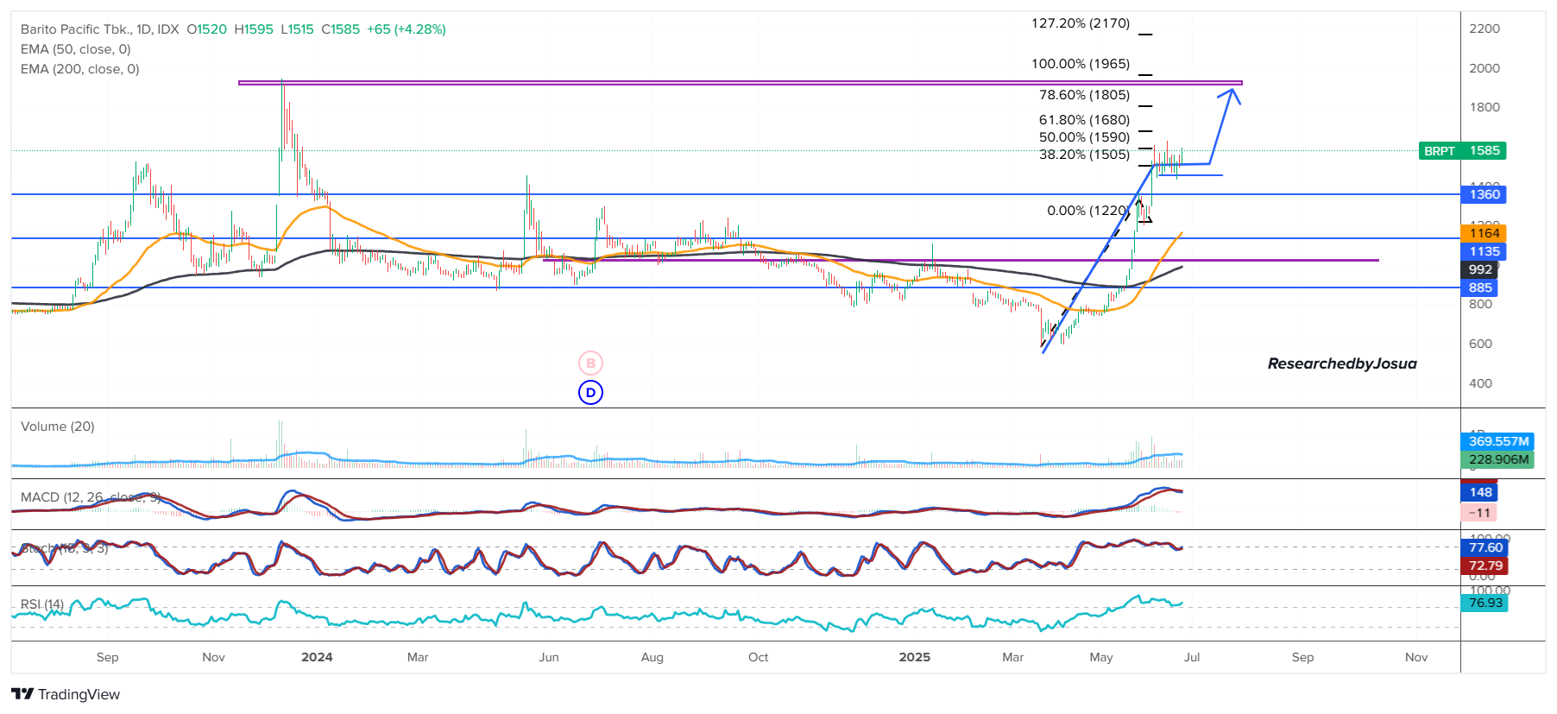Viewport: 1557px width, 714px height.
Task: Click the BRPT 1585 price label
Action: click(1462, 151)
